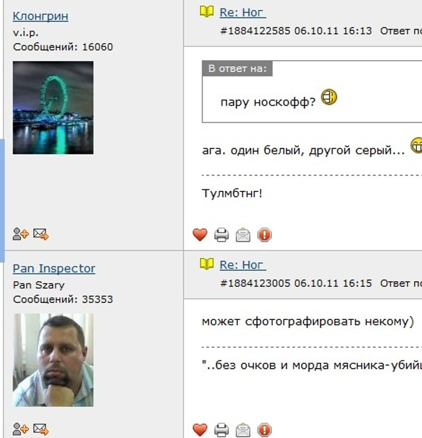Add Pan Inspector as friend icon
The height and width of the screenshot is (438, 422).
(x=21, y=429)
